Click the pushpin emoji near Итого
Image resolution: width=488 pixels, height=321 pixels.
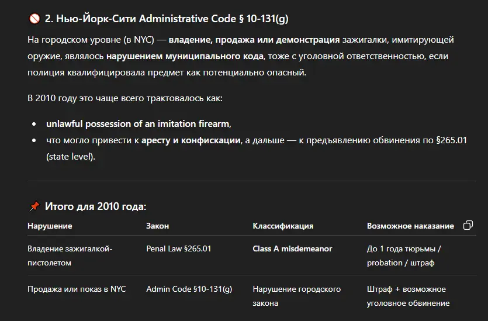click(x=34, y=206)
